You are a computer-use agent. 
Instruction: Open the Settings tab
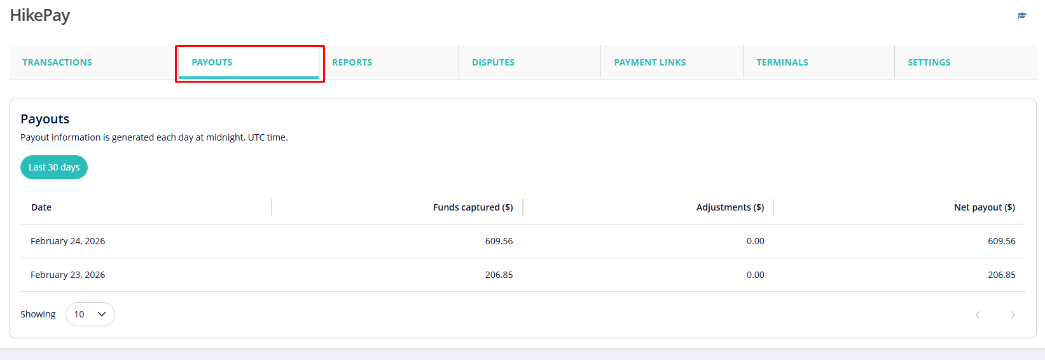point(929,62)
